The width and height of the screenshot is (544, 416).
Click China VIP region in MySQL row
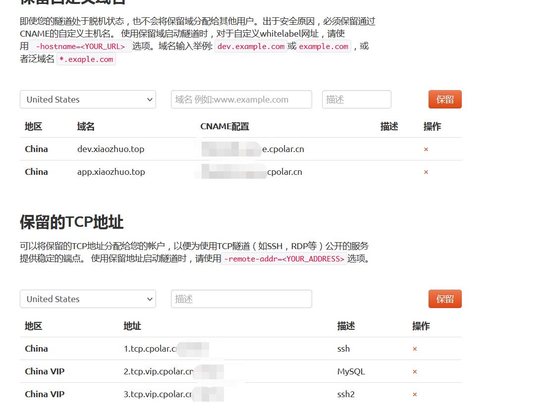(45, 371)
